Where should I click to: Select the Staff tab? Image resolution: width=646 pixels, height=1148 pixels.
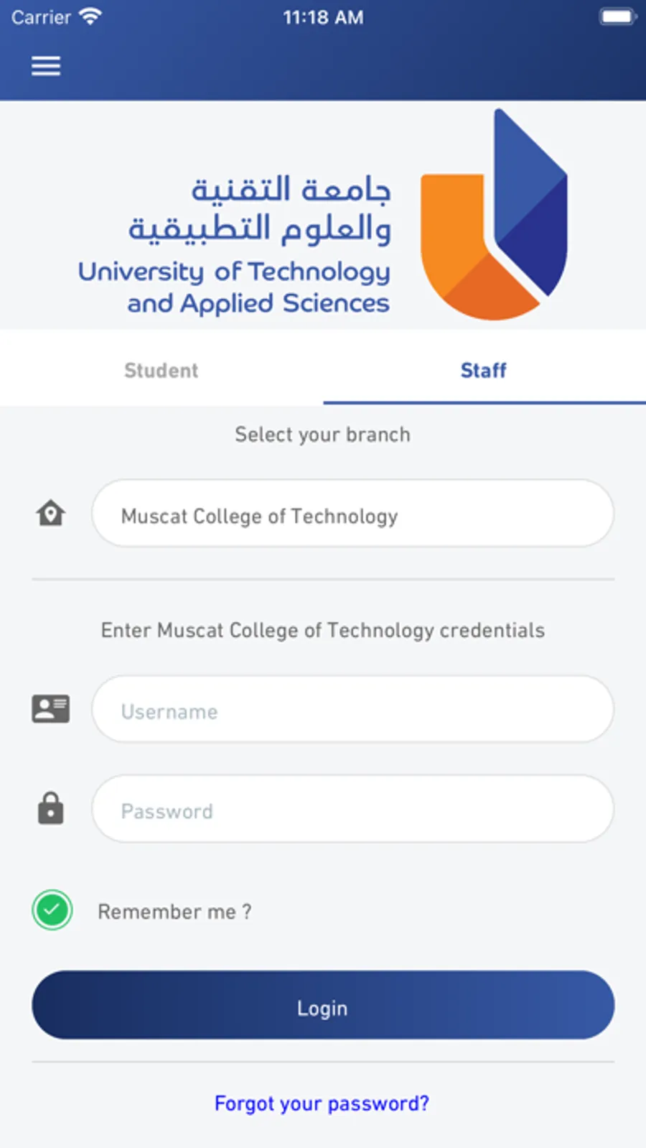point(484,371)
